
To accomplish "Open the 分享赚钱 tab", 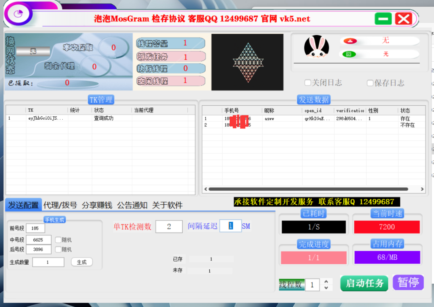I will pyautogui.click(x=97, y=205).
